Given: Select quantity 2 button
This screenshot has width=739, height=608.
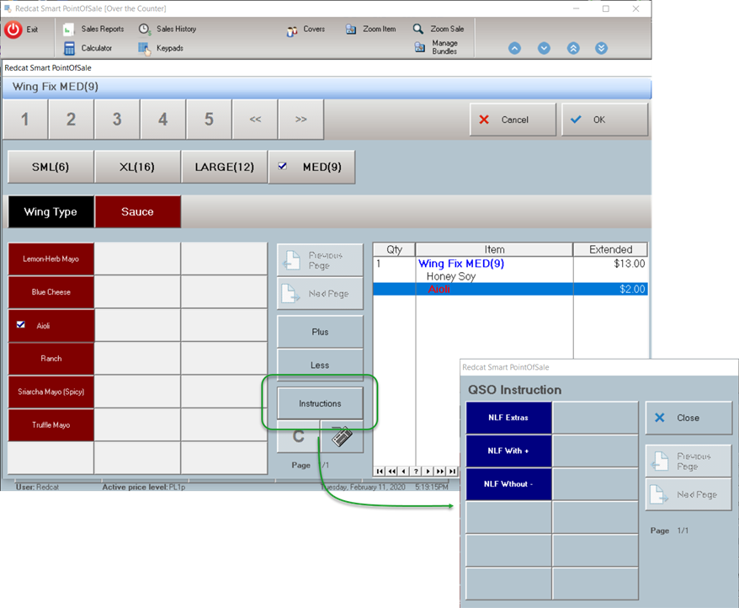Looking at the screenshot, I should tap(72, 120).
